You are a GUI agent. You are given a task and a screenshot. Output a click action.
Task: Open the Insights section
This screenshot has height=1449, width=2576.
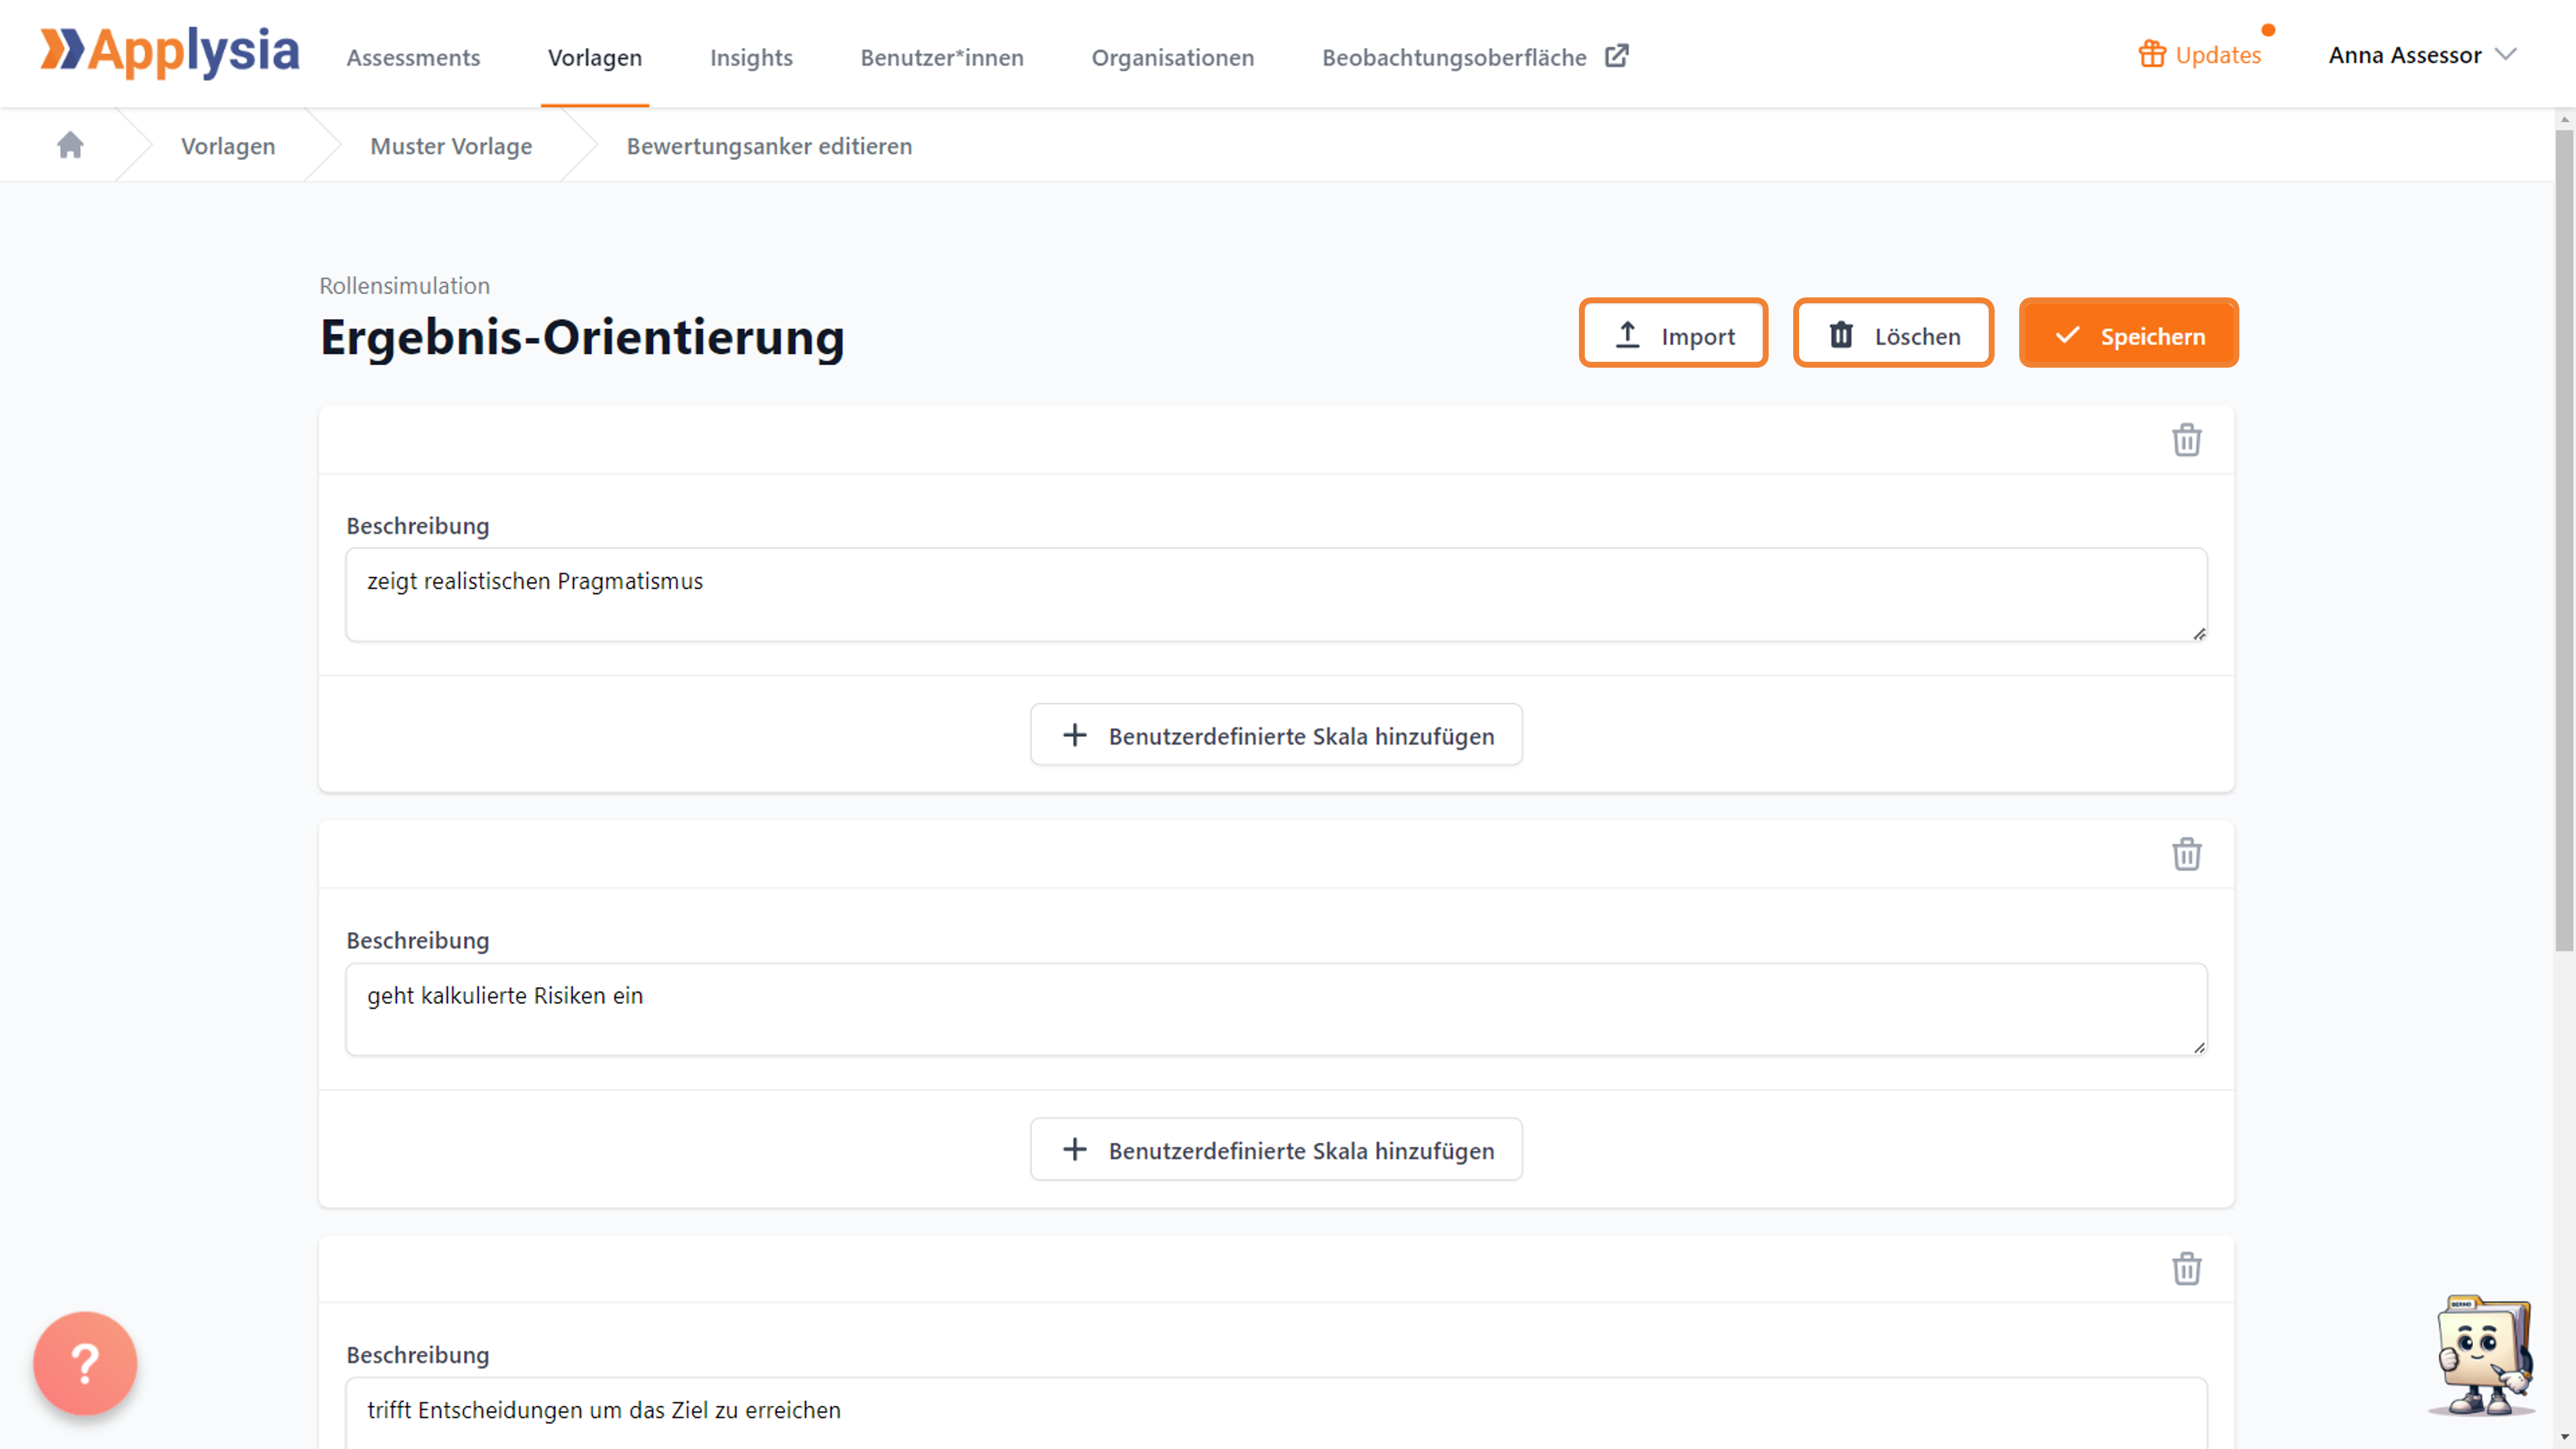[751, 57]
